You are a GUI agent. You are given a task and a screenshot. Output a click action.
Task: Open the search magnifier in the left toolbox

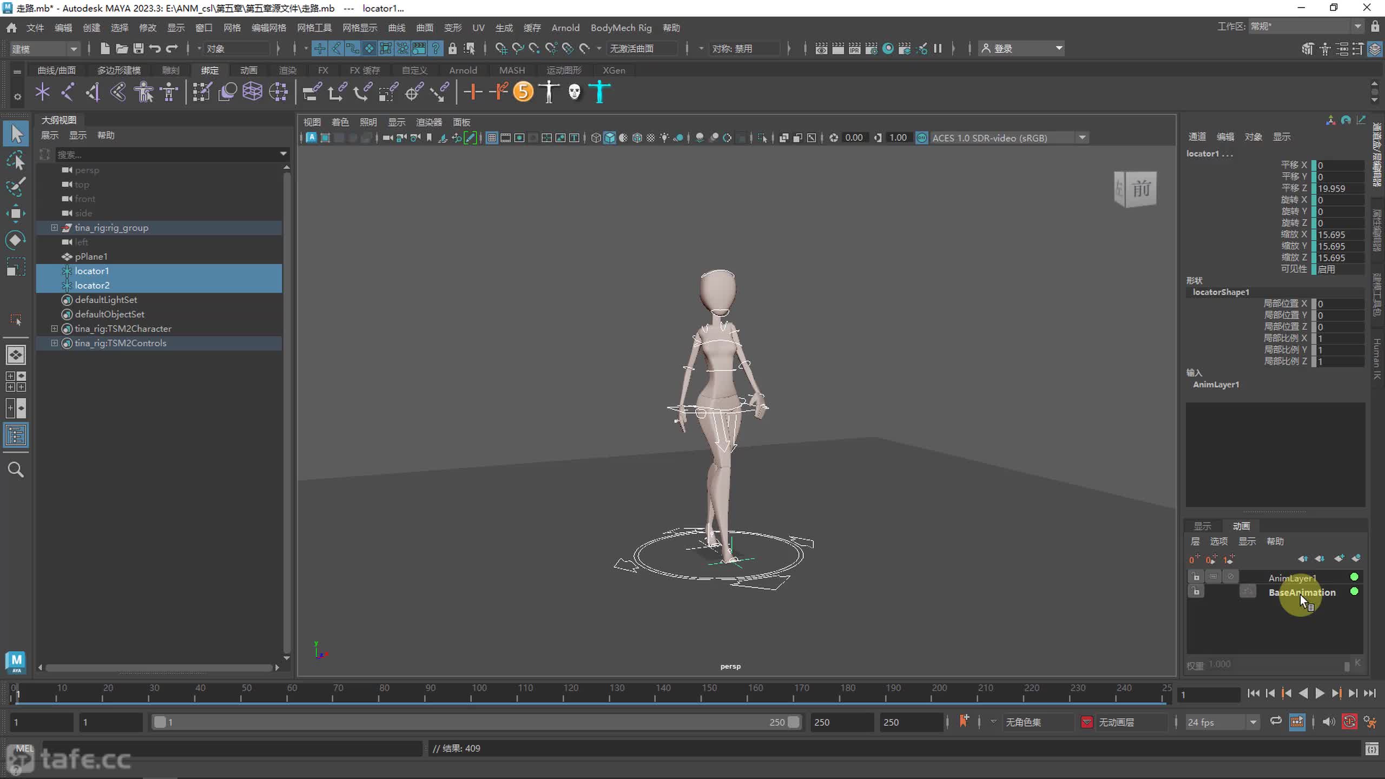[x=16, y=470]
